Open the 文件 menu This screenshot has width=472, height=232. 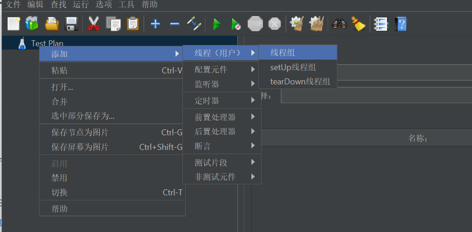(x=13, y=5)
